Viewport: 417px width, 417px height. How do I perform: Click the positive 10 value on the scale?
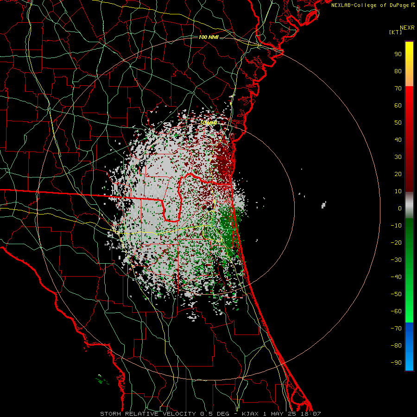[x=398, y=191]
